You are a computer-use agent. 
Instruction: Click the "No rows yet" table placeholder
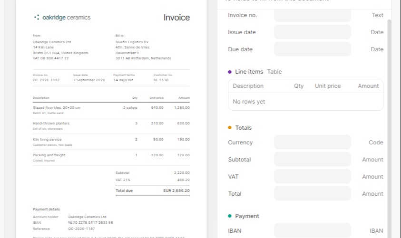(x=249, y=101)
